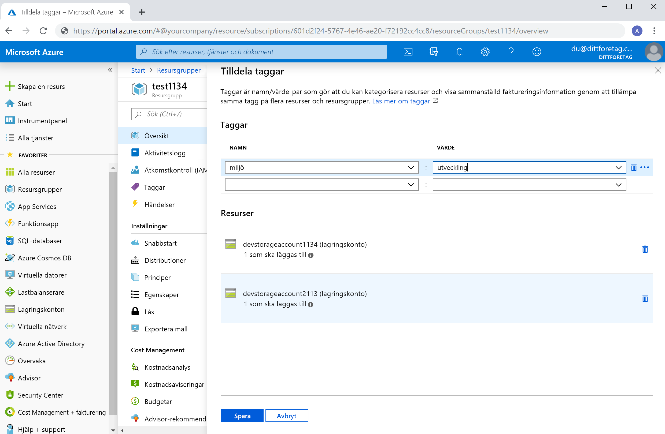Expand the utveckling tag value dropdown

point(618,168)
